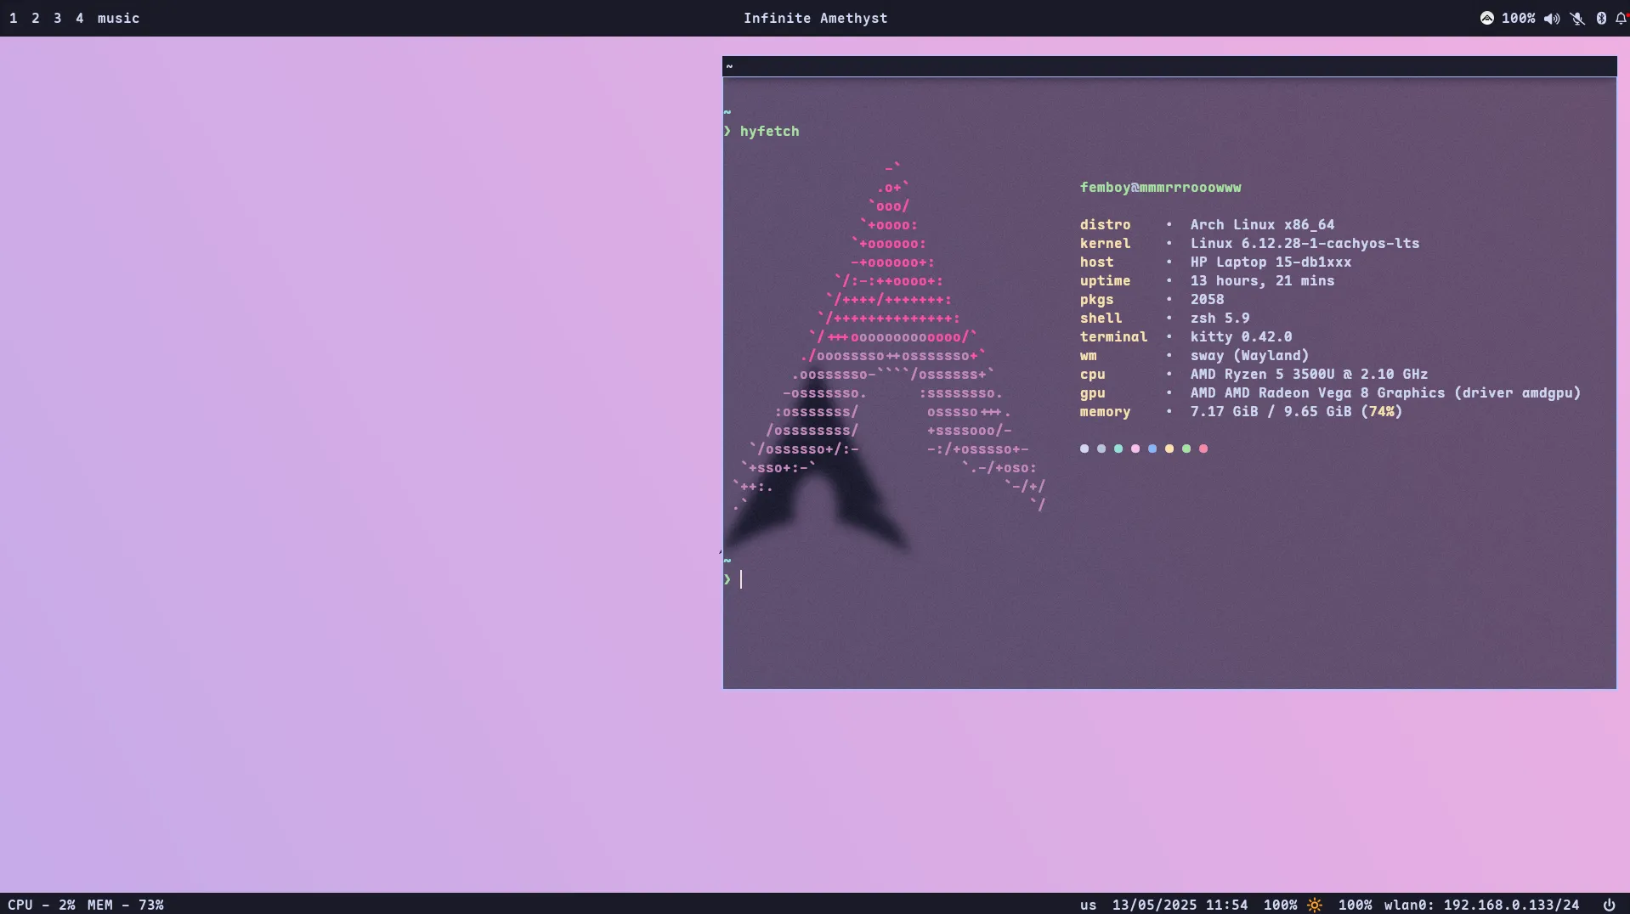Click the pkgs value 2058
The width and height of the screenshot is (1630, 914).
click(x=1207, y=299)
